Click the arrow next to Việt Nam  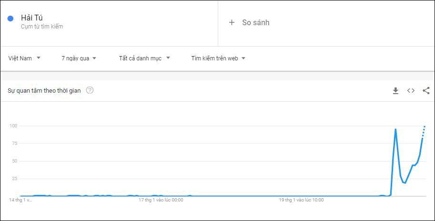[39, 58]
